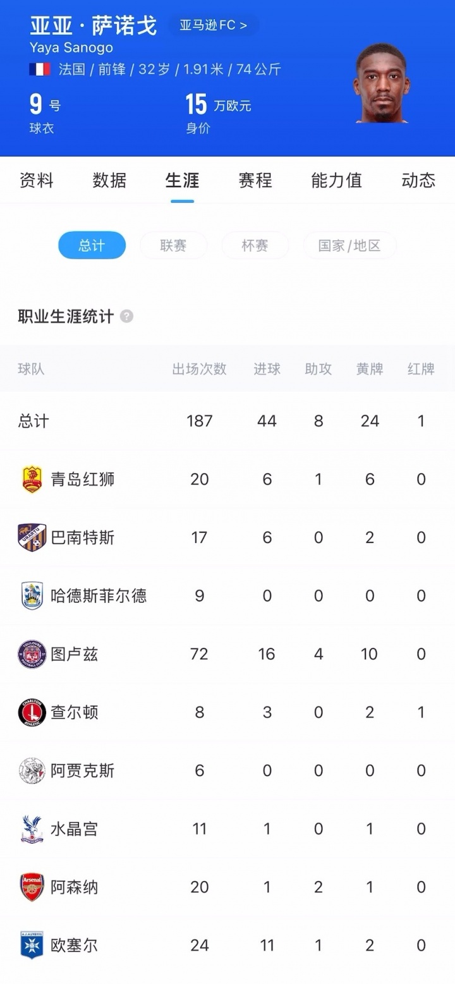The width and height of the screenshot is (455, 984).
Task: Click the Urartu club badge icon
Action: (x=32, y=538)
